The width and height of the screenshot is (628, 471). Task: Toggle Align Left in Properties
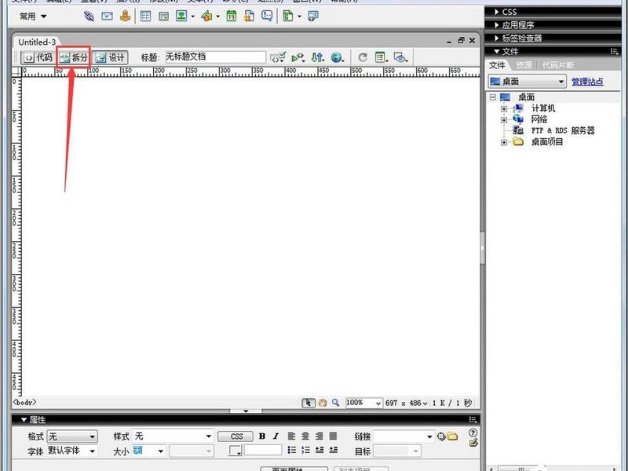291,436
